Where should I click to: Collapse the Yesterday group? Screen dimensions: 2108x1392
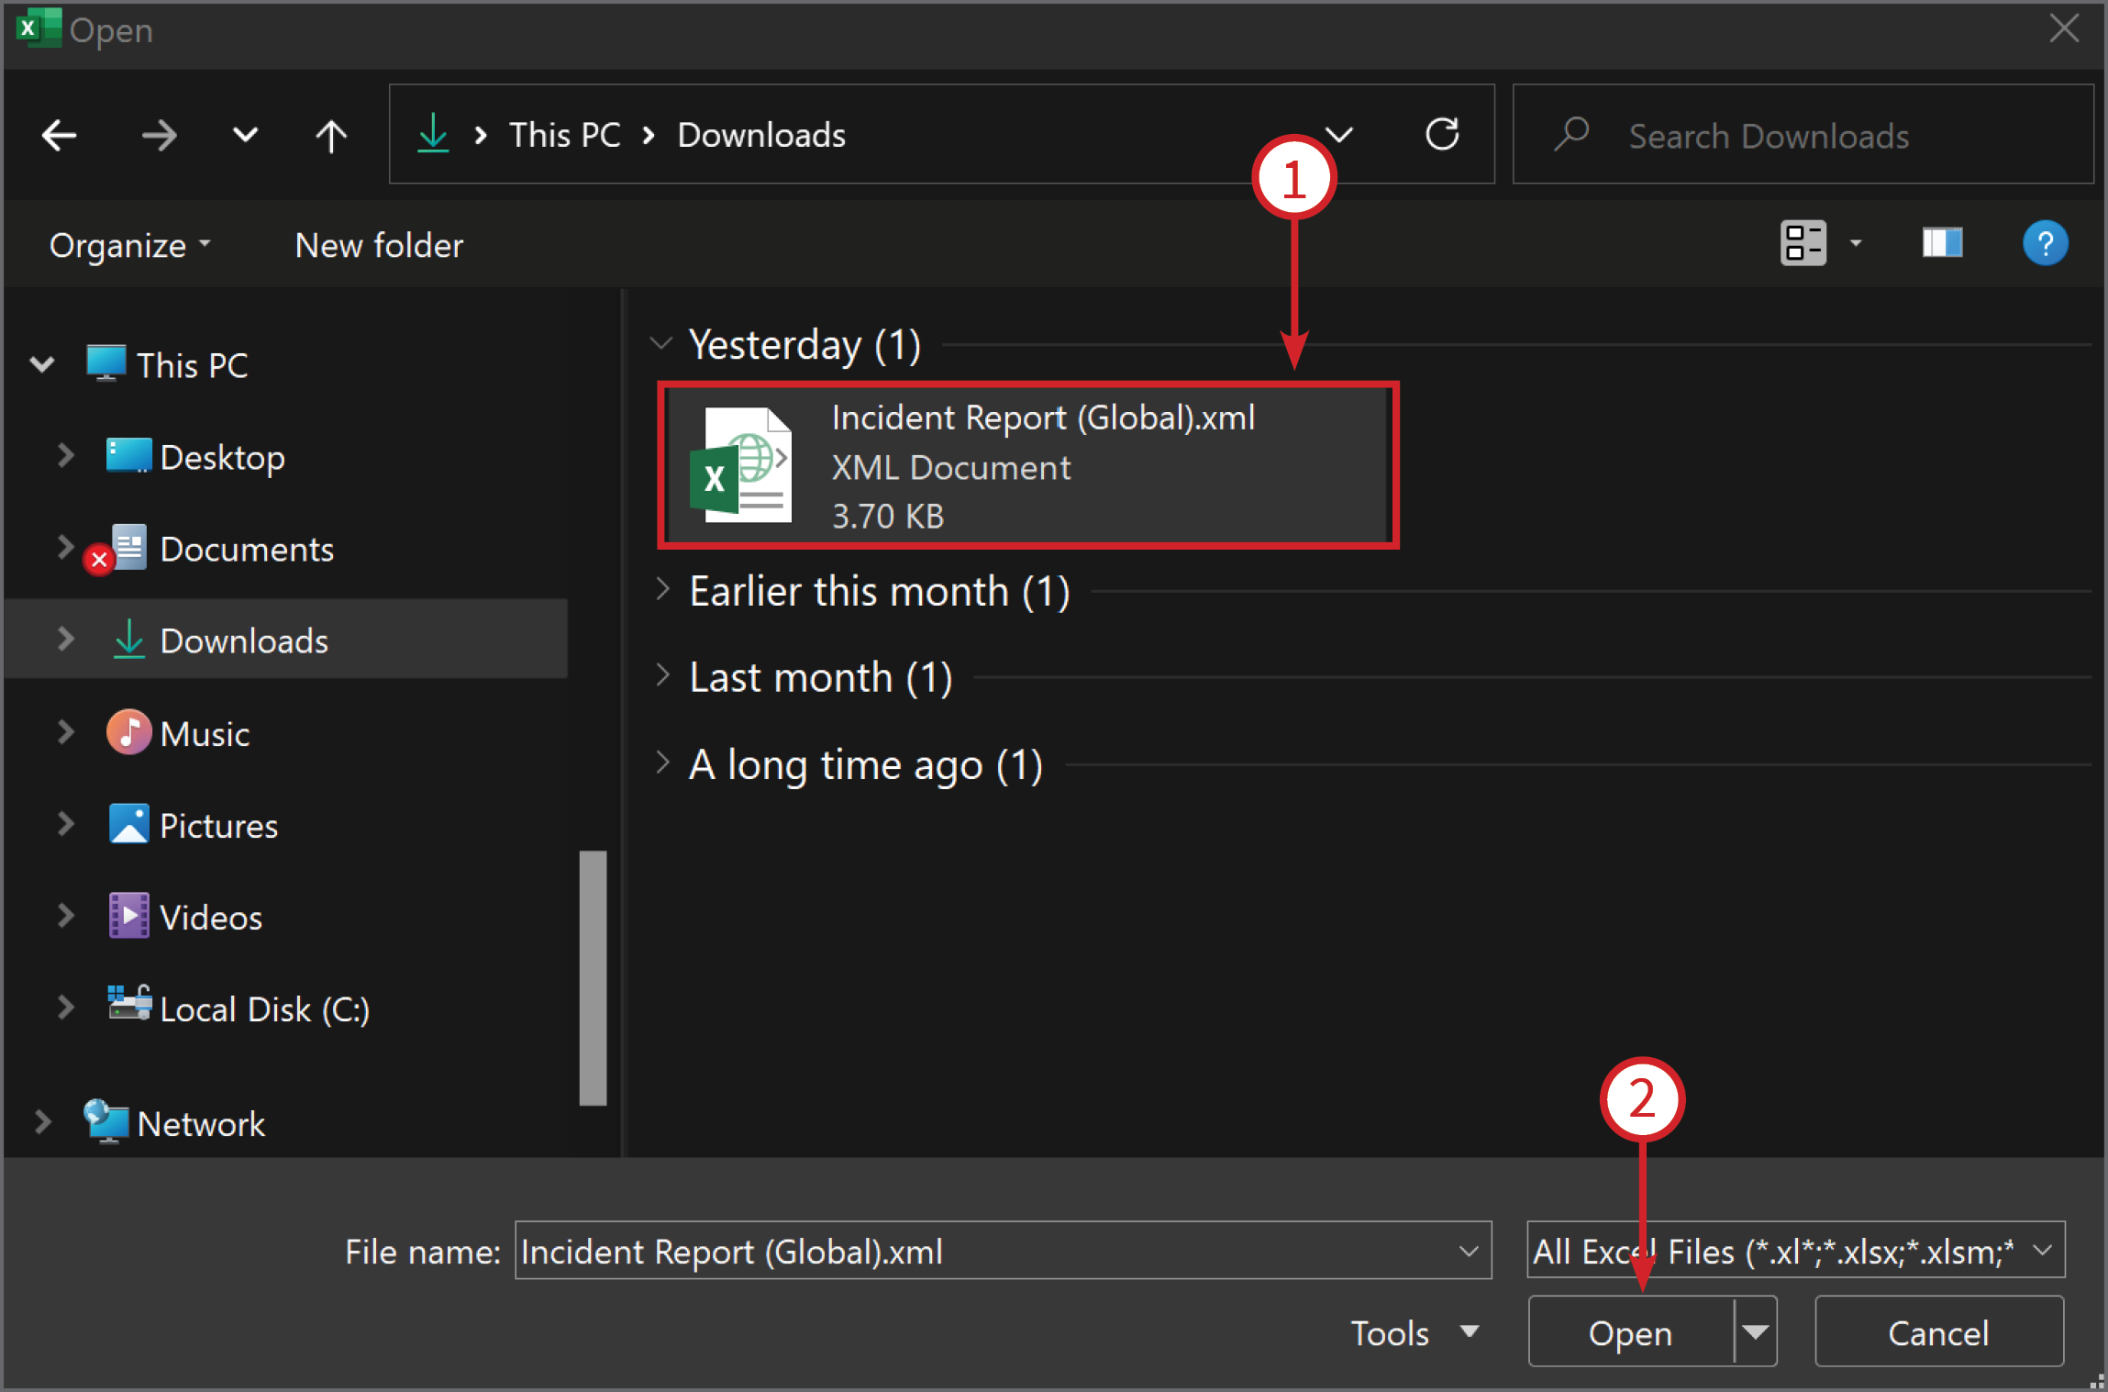tap(661, 344)
